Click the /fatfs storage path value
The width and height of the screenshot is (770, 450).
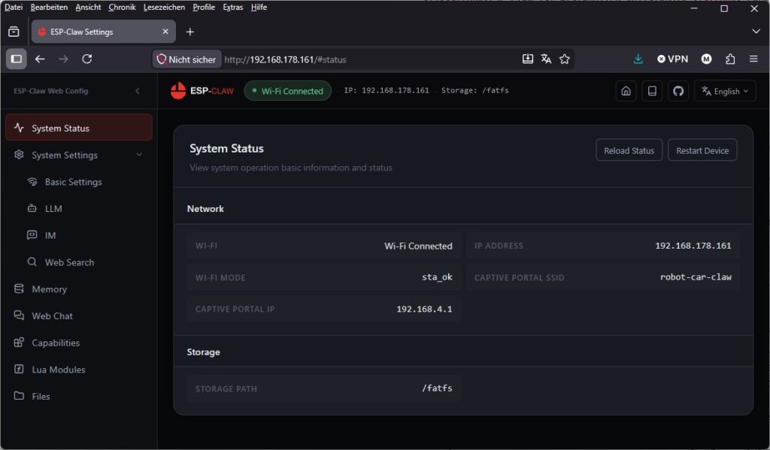[x=437, y=388]
